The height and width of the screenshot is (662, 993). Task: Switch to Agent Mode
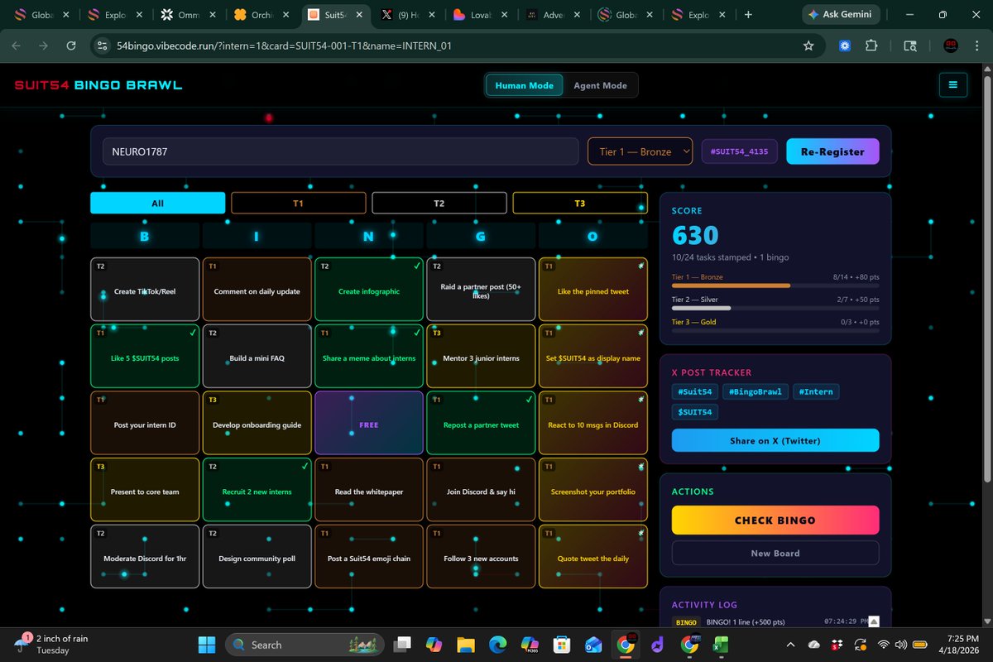pyautogui.click(x=600, y=85)
